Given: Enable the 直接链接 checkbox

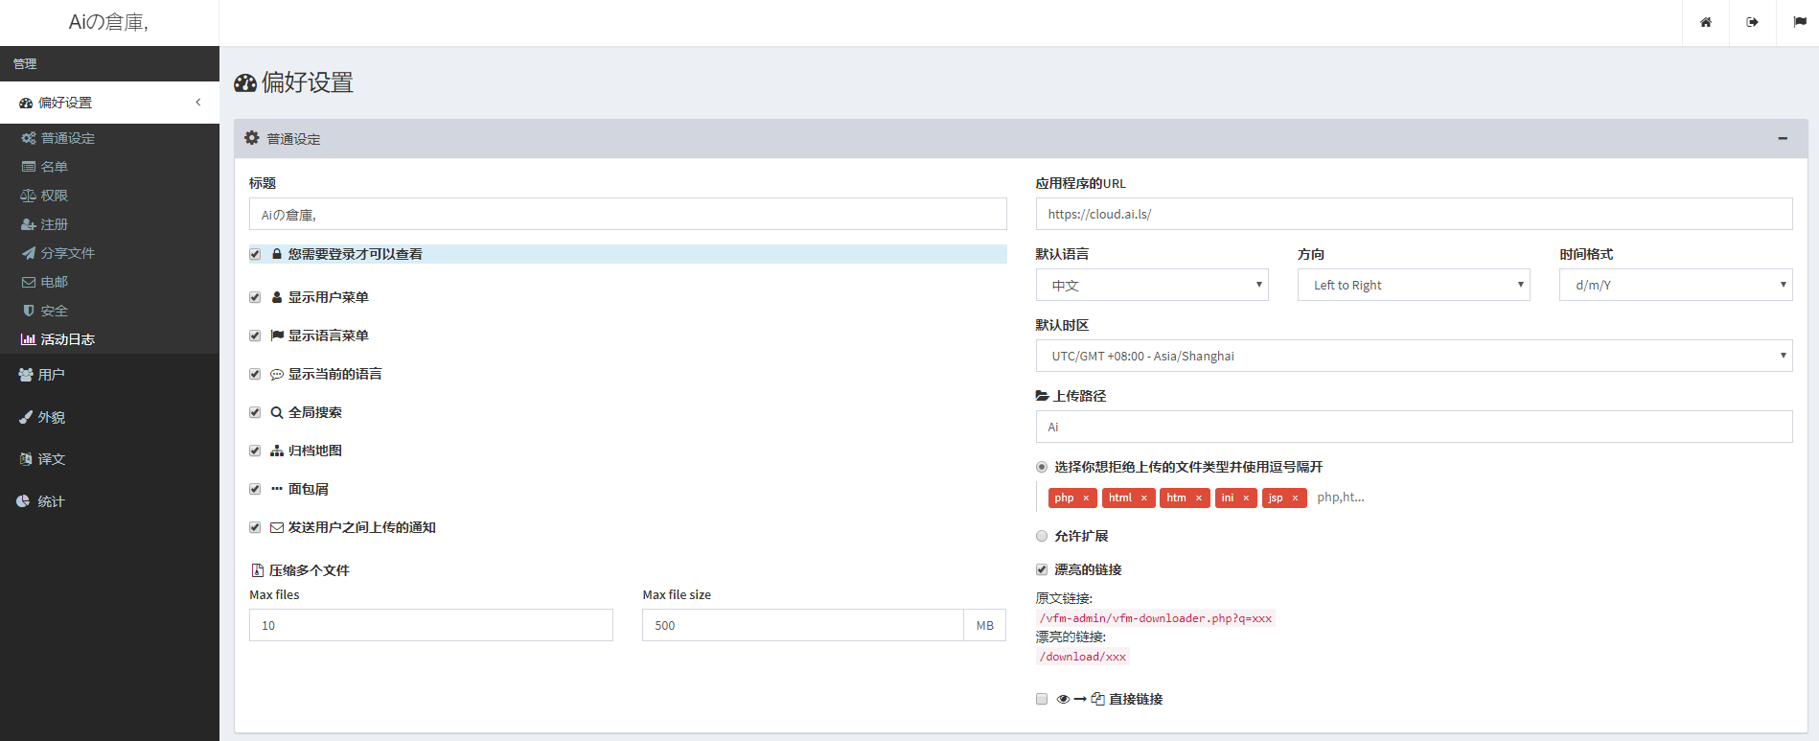Looking at the screenshot, I should coord(1042,699).
